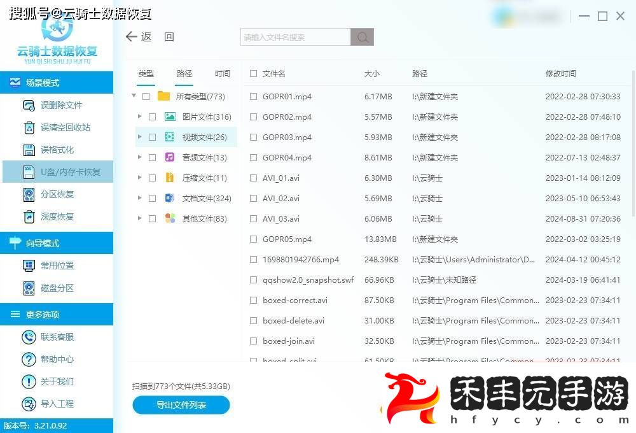Click the back arrow icon
Screen dimensions: 636x433
click(x=132, y=36)
